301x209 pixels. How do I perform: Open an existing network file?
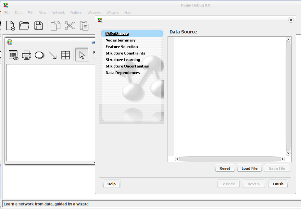(24, 26)
